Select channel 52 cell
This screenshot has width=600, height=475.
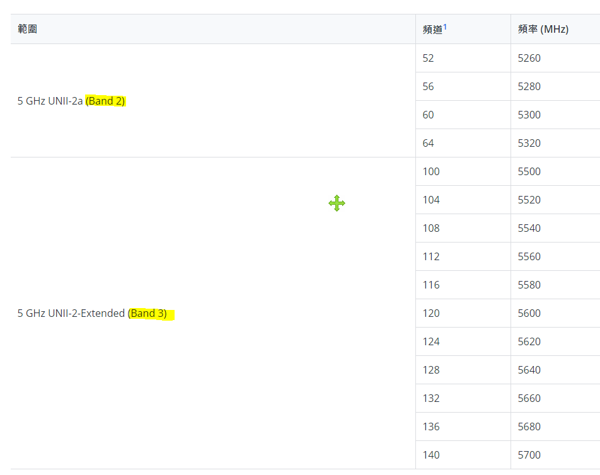tap(463, 58)
